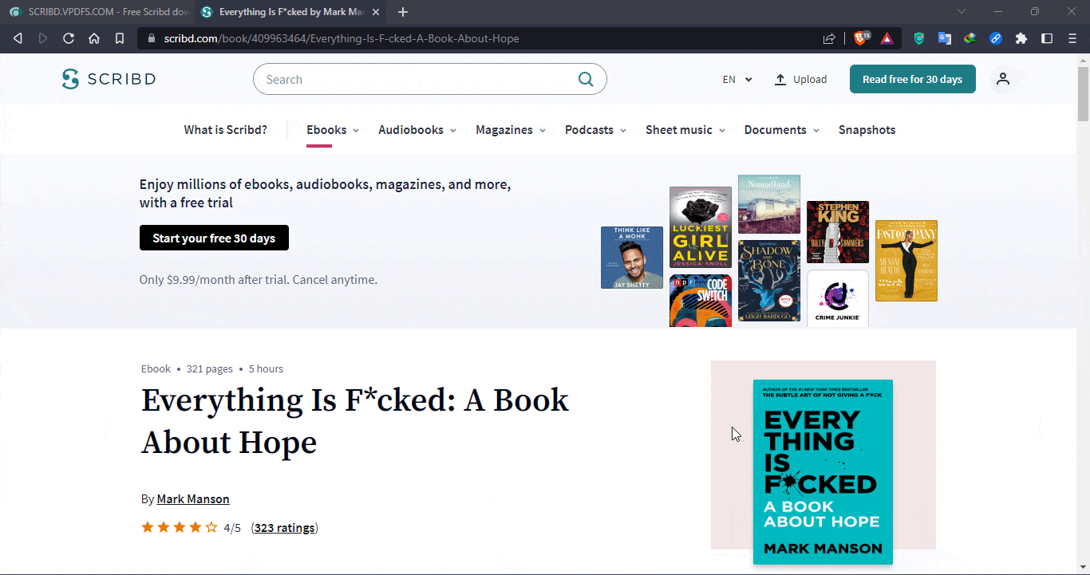1090x575 pixels.
Task: Click the "5 hours" text
Action: click(266, 369)
